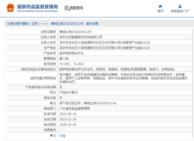Image resolution: width=194 pixels, height=141 pixels.
Task: Click approval date 2023-06-16
Action: pyautogui.click(x=68, y=114)
